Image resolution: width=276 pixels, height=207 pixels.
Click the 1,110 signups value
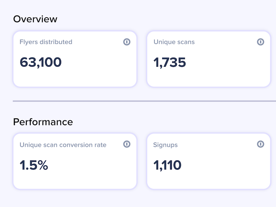point(167,165)
